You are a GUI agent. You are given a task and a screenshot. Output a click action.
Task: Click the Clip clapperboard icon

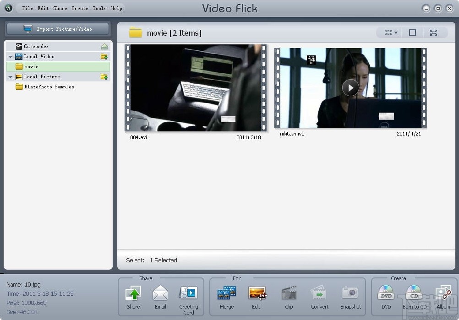(x=289, y=293)
